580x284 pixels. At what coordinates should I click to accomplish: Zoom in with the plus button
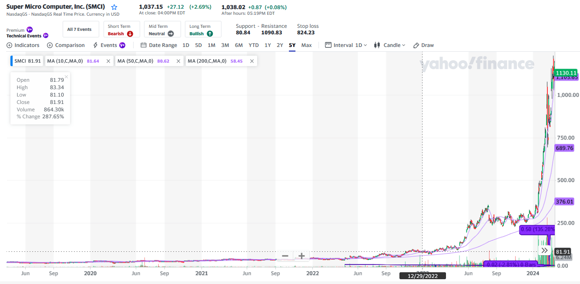point(302,256)
